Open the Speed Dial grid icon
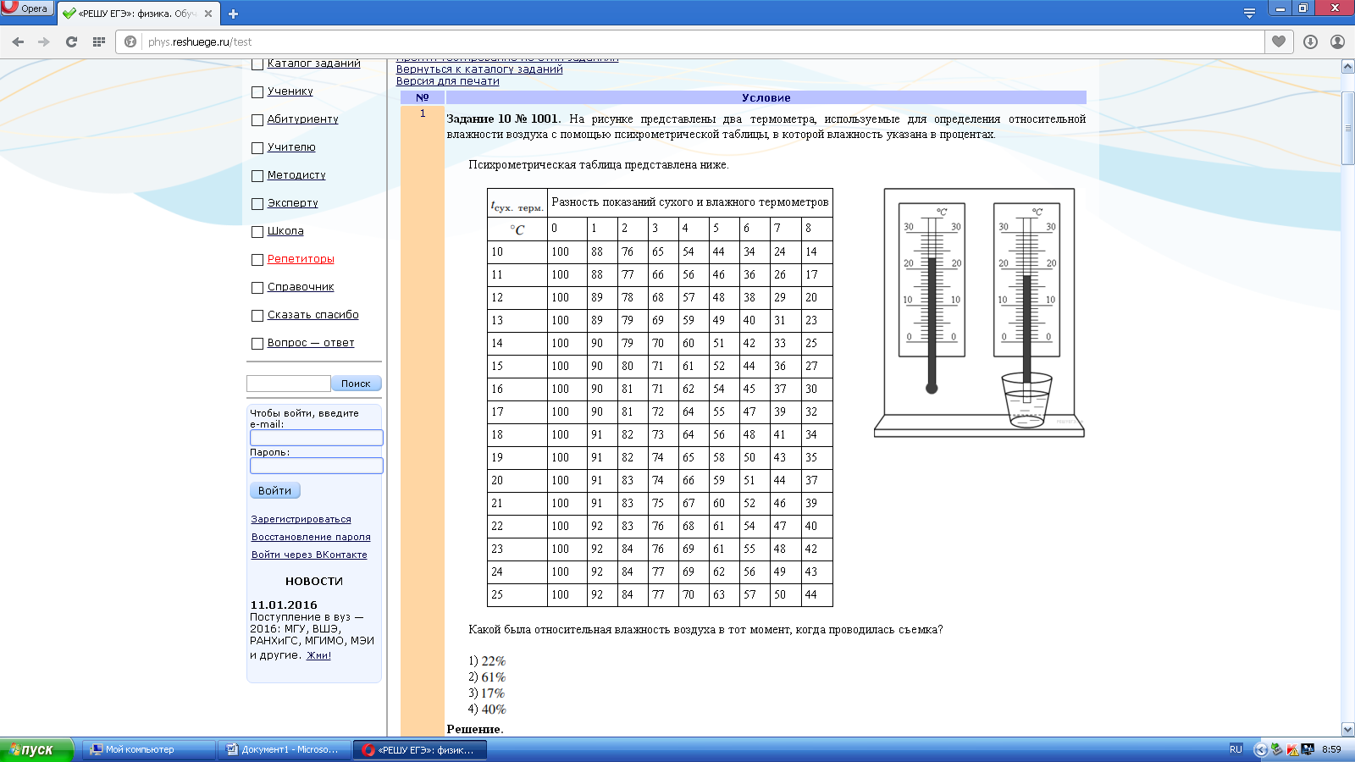 98,41
